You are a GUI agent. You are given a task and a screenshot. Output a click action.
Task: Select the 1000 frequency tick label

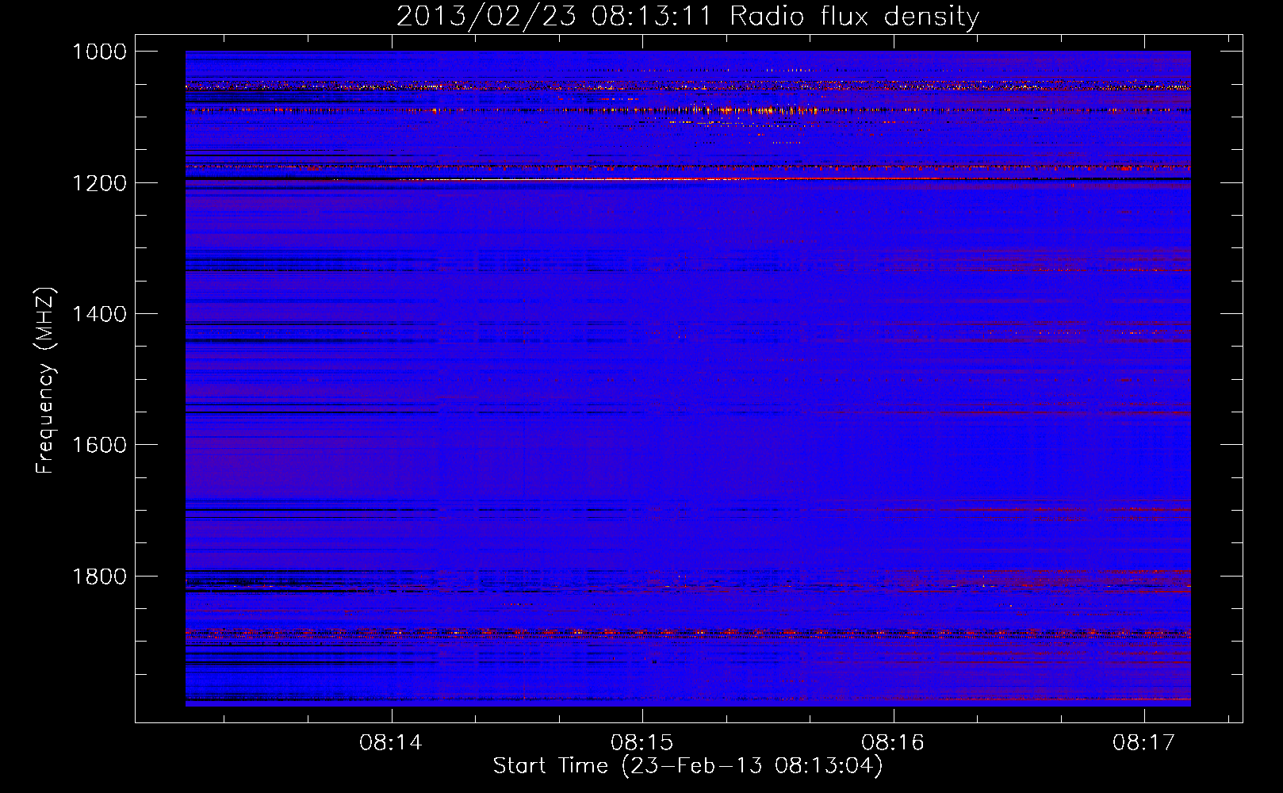click(x=99, y=52)
